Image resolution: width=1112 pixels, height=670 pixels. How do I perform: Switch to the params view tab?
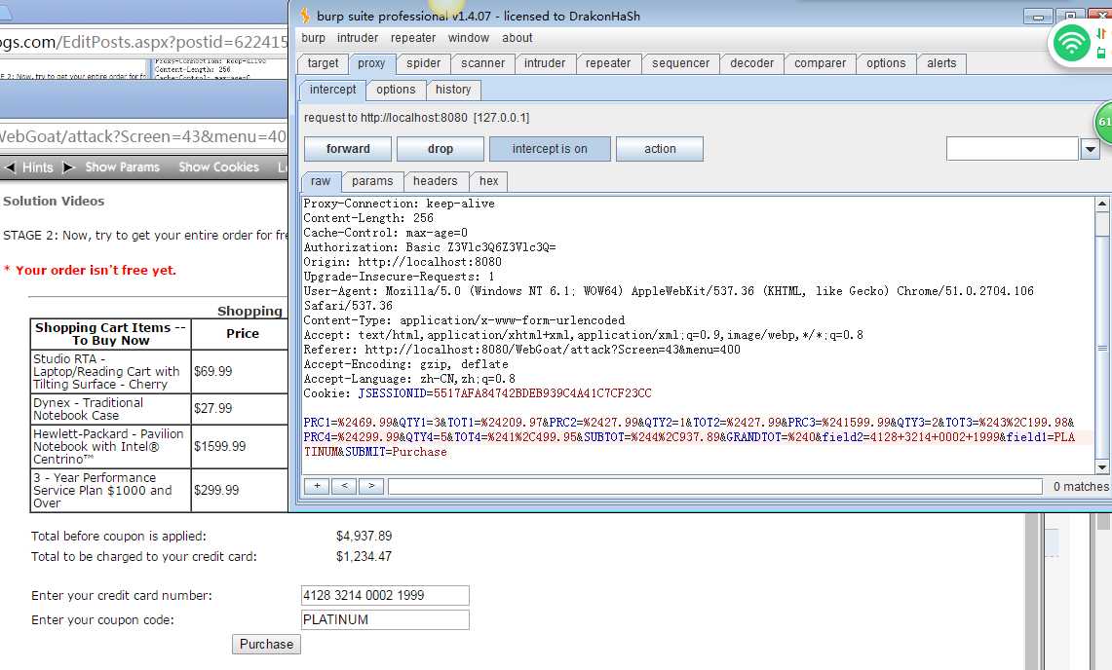pyautogui.click(x=372, y=181)
